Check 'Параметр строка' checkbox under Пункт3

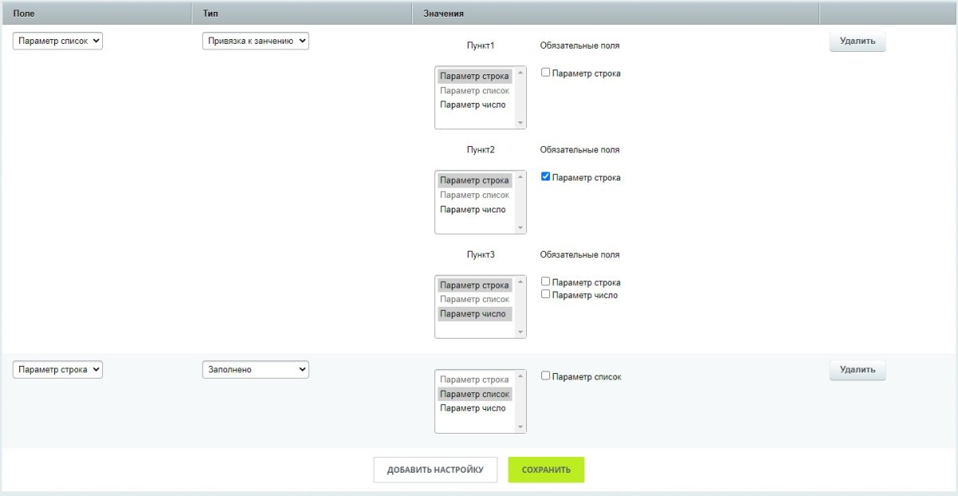click(x=546, y=282)
